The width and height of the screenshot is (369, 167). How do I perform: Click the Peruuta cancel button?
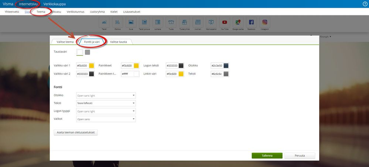(300, 156)
